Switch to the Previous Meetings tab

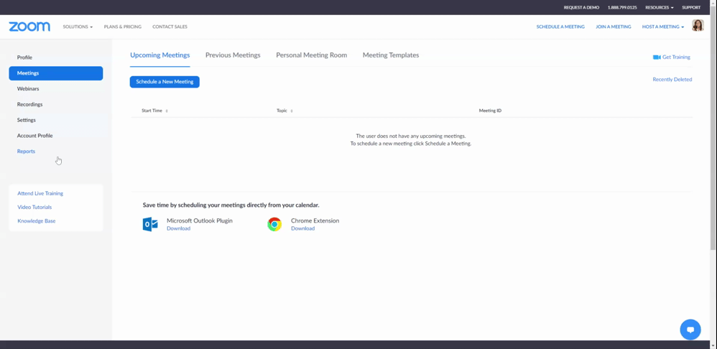(x=233, y=55)
